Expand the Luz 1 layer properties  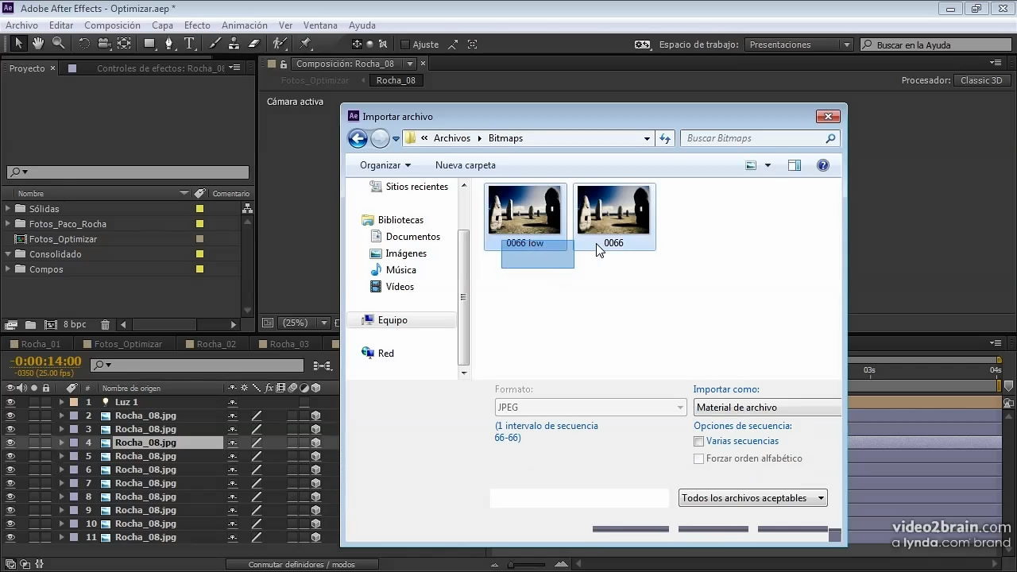coord(61,402)
